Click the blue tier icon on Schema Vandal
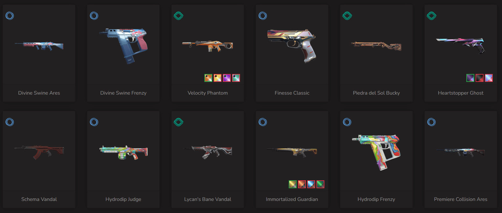The height and width of the screenshot is (213, 502). [x=10, y=122]
